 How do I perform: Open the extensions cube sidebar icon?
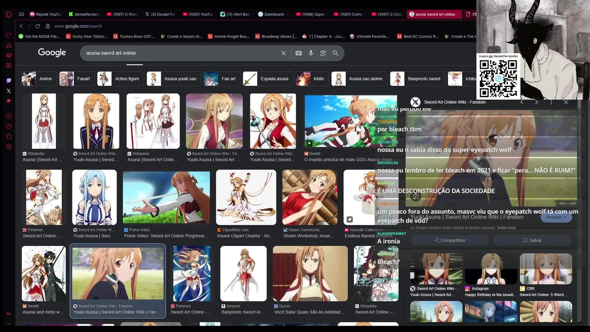point(9,136)
